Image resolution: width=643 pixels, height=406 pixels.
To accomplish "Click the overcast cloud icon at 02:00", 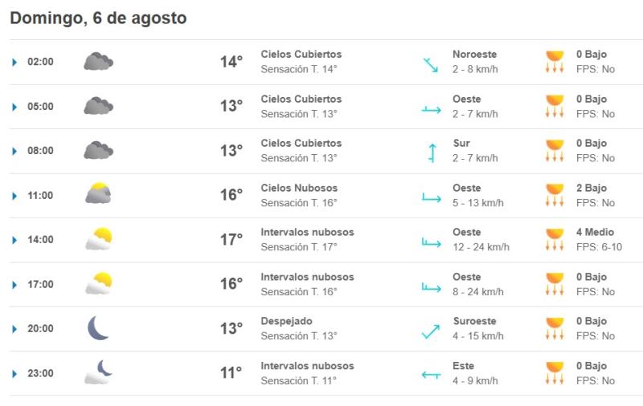I will (98, 62).
